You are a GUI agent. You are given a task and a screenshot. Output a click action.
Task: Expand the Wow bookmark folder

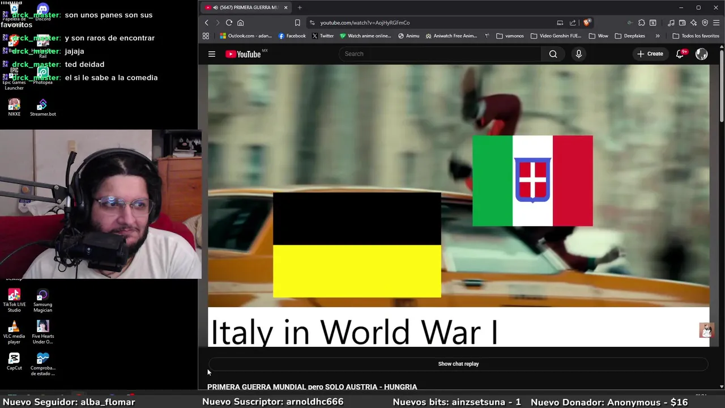tap(598, 36)
